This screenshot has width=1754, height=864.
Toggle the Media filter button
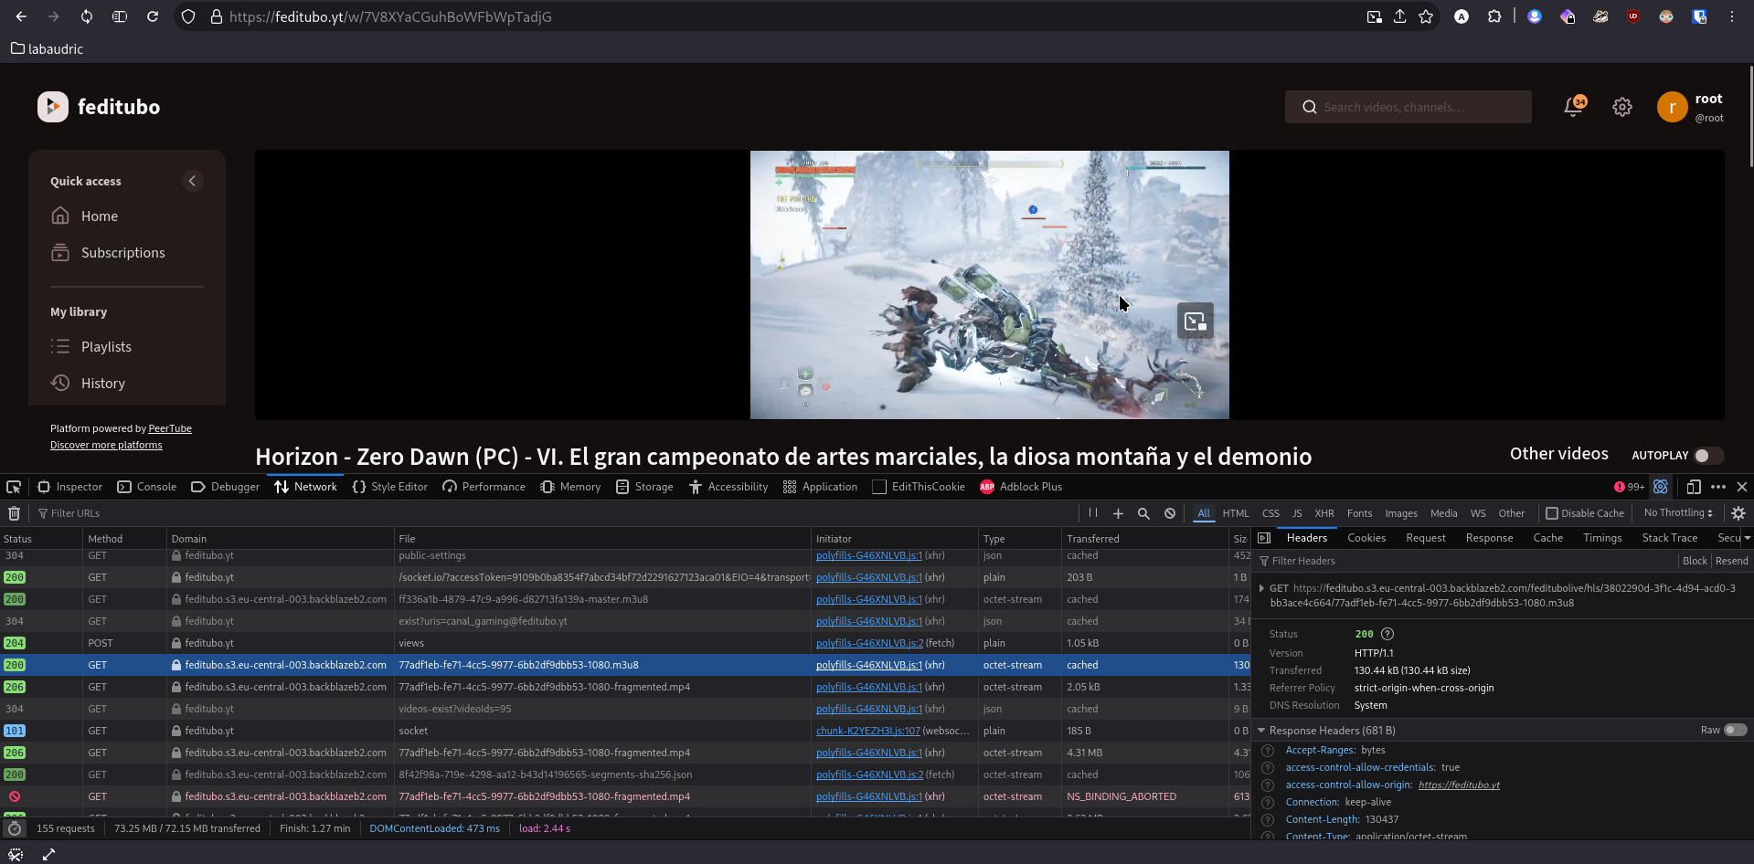pos(1444,513)
